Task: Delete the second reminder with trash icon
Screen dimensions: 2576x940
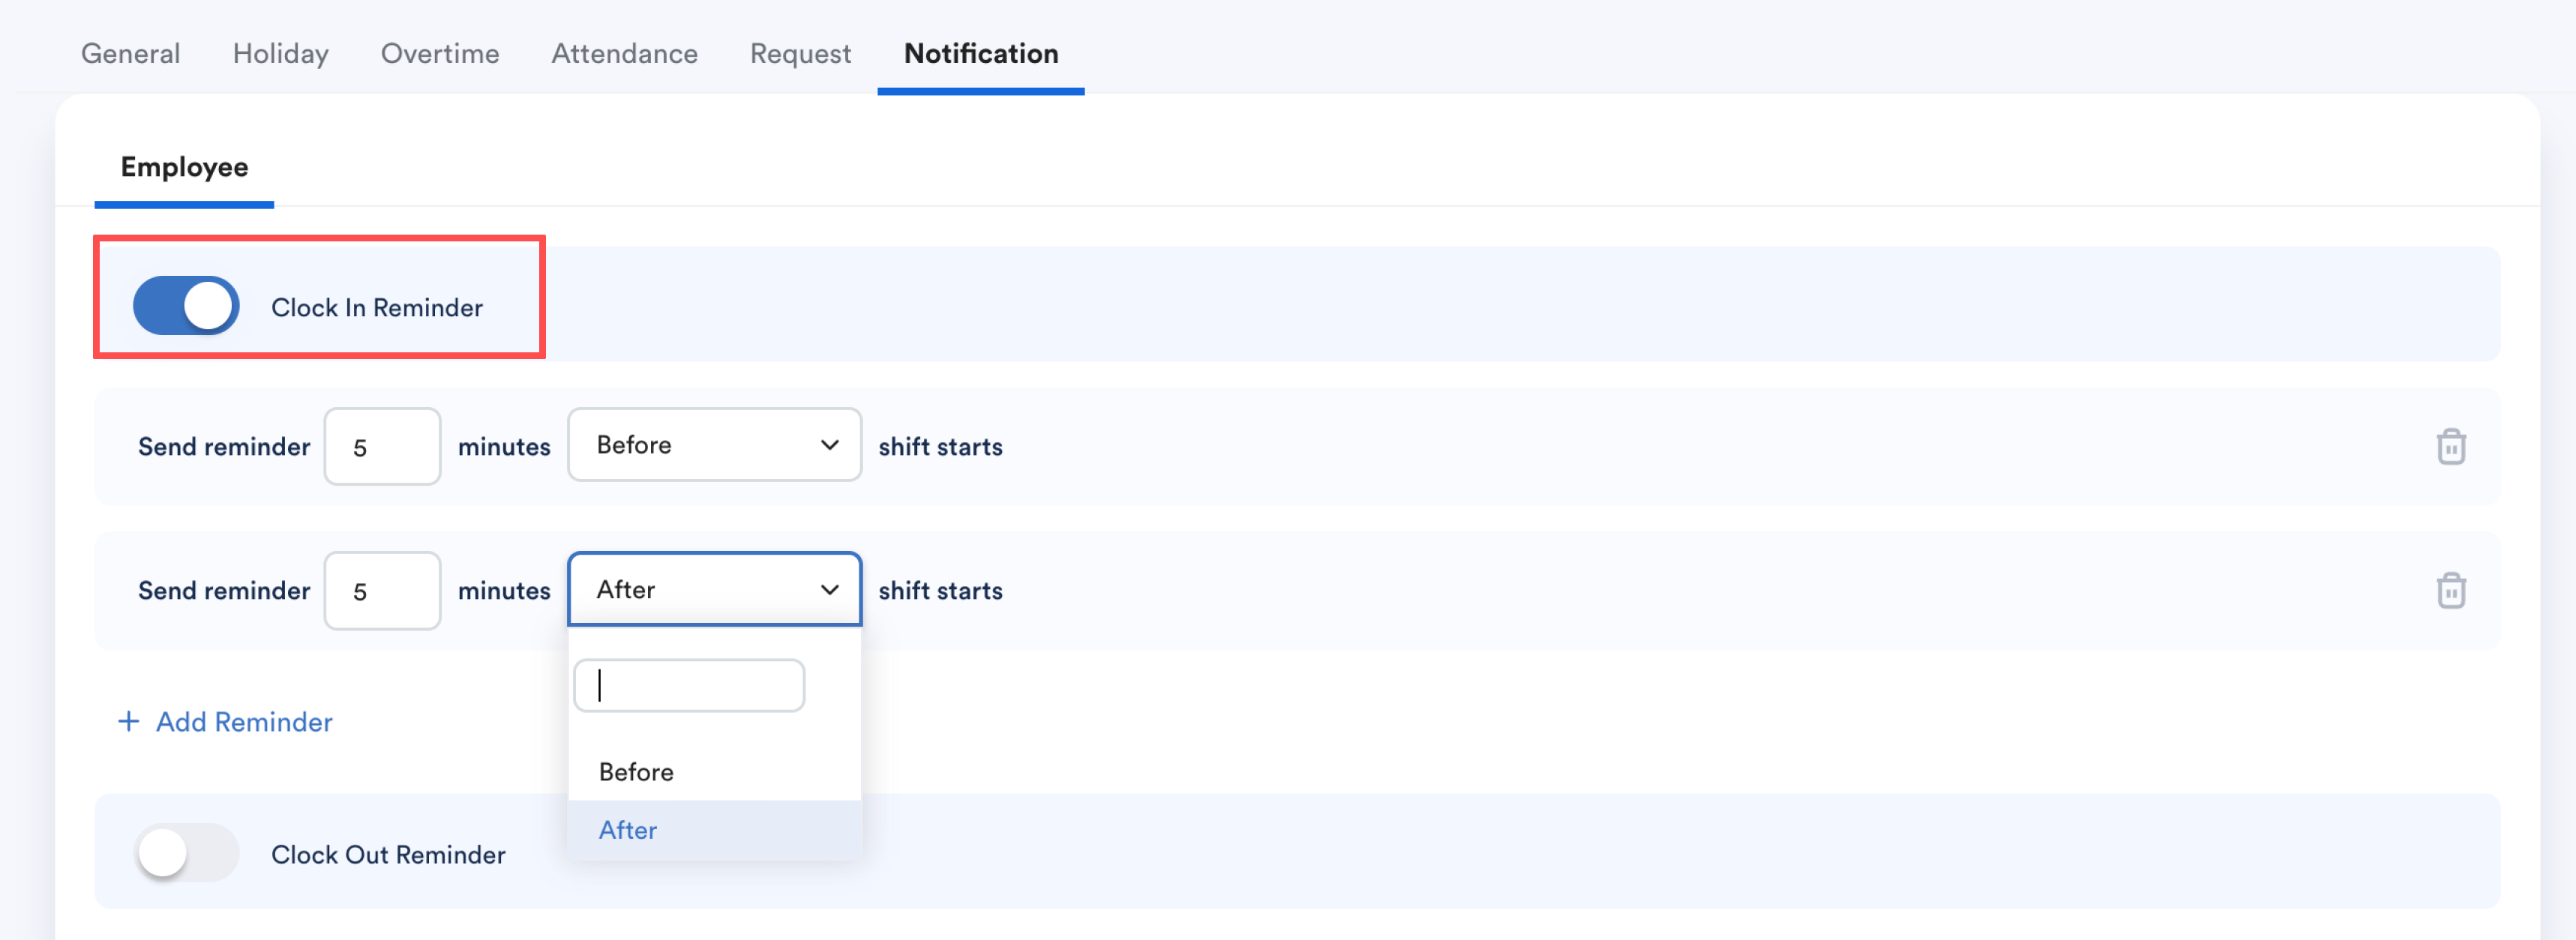Action: tap(2450, 590)
